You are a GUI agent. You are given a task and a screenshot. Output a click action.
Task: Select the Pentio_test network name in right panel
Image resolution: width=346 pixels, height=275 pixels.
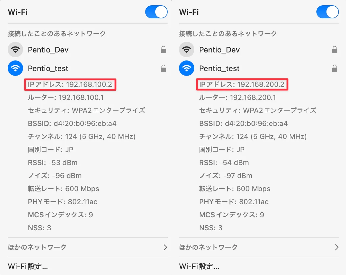coord(219,68)
